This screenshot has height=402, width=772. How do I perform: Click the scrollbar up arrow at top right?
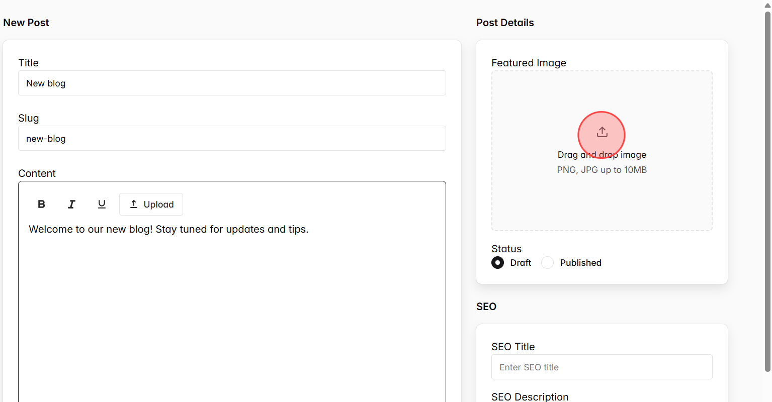coord(768,4)
